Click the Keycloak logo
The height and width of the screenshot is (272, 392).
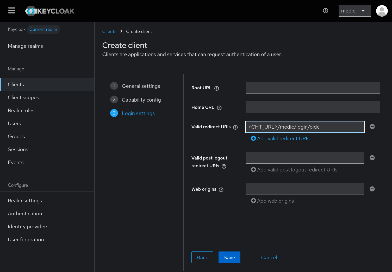(50, 11)
